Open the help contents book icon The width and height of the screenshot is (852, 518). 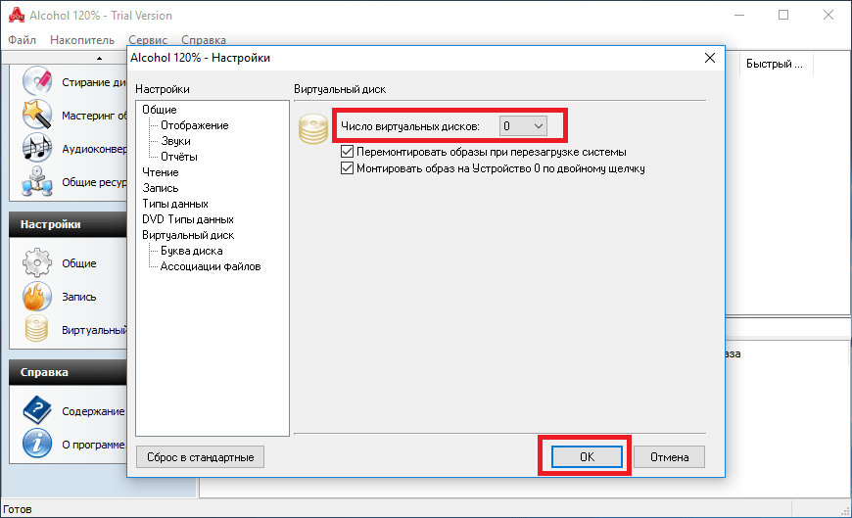tap(37, 411)
